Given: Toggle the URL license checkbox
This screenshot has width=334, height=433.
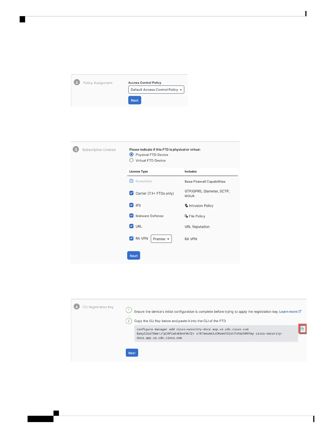Looking at the screenshot, I should pos(132,226).
